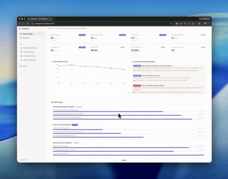Click the metric card showing 12,400
Image resolution: width=228 pixels, height=179 pixels.
(149, 50)
